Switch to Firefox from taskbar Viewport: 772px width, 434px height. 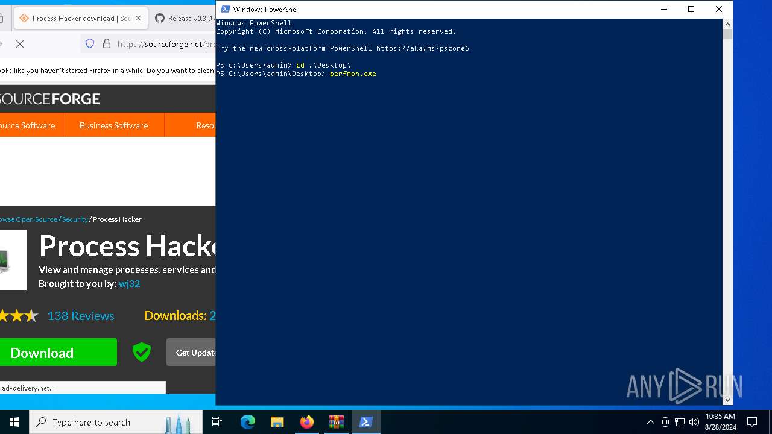pyautogui.click(x=307, y=422)
